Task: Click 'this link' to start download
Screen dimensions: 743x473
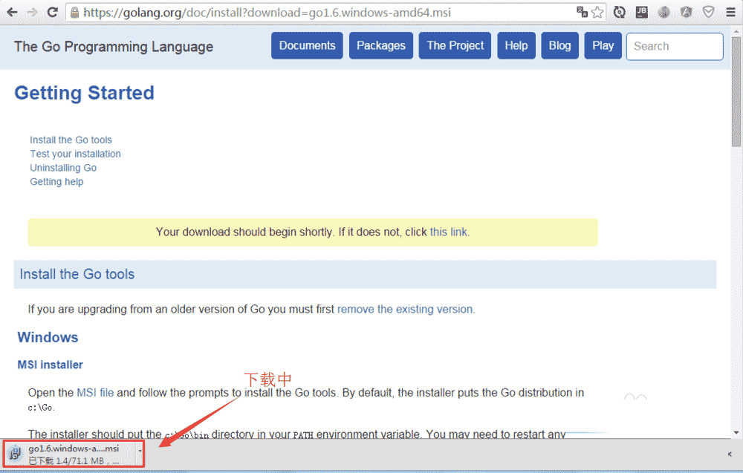Action: click(449, 232)
